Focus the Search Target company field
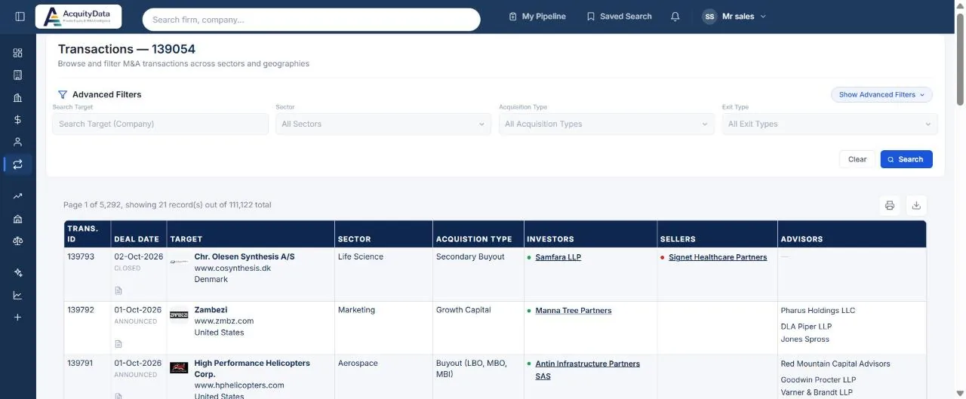966x399 pixels. pos(160,124)
